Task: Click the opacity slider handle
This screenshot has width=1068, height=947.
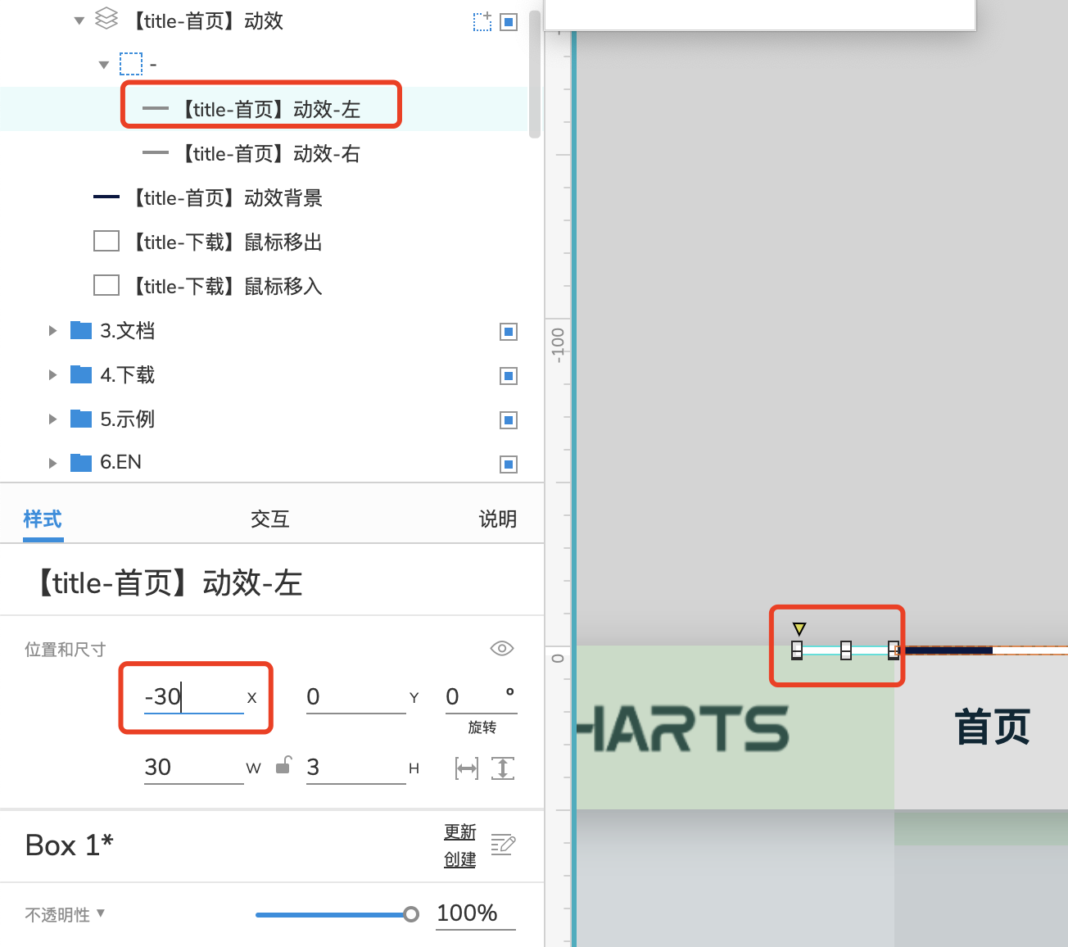Action: click(411, 914)
